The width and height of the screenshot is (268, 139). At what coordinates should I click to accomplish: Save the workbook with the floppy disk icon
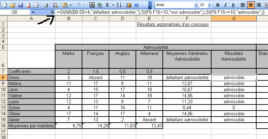pos(21,5)
